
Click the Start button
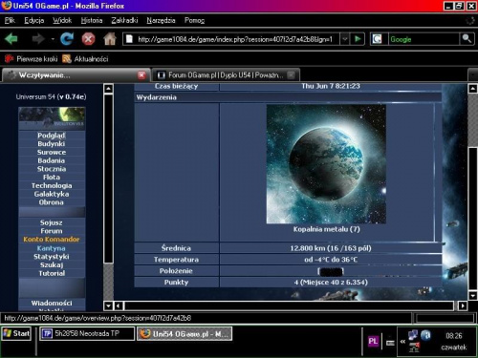16,333
